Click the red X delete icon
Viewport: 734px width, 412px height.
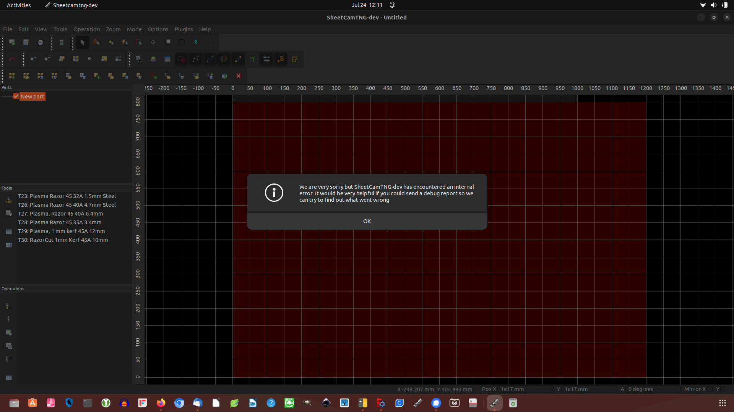click(239, 76)
